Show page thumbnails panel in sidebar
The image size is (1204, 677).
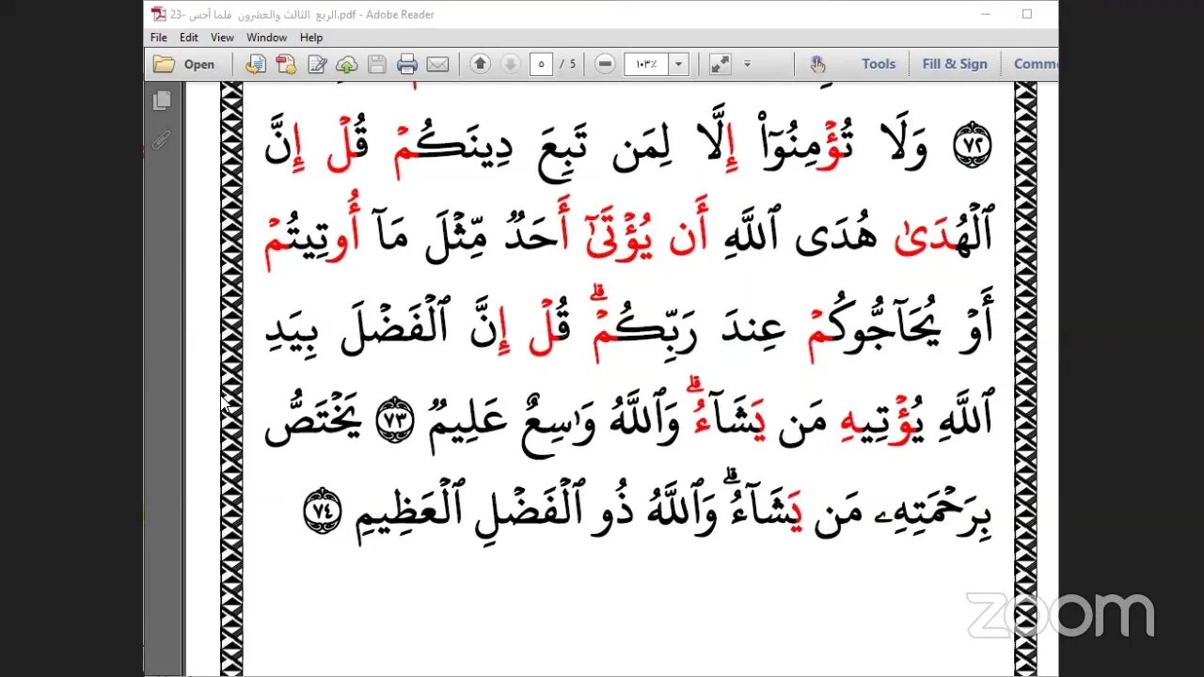tap(162, 101)
